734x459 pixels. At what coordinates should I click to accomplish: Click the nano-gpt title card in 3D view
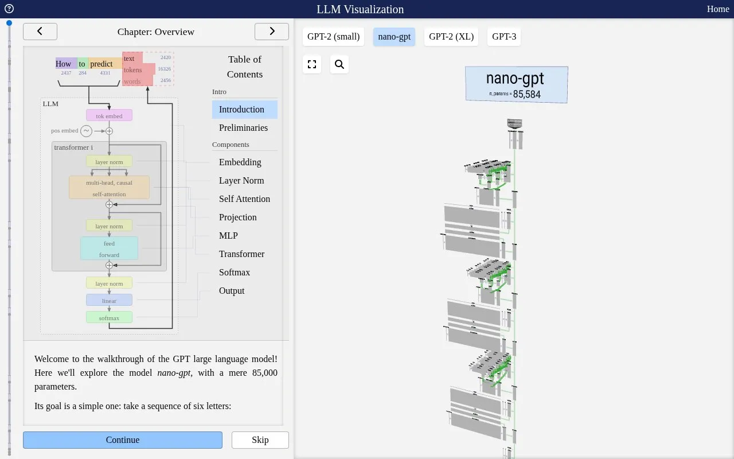[x=517, y=84]
